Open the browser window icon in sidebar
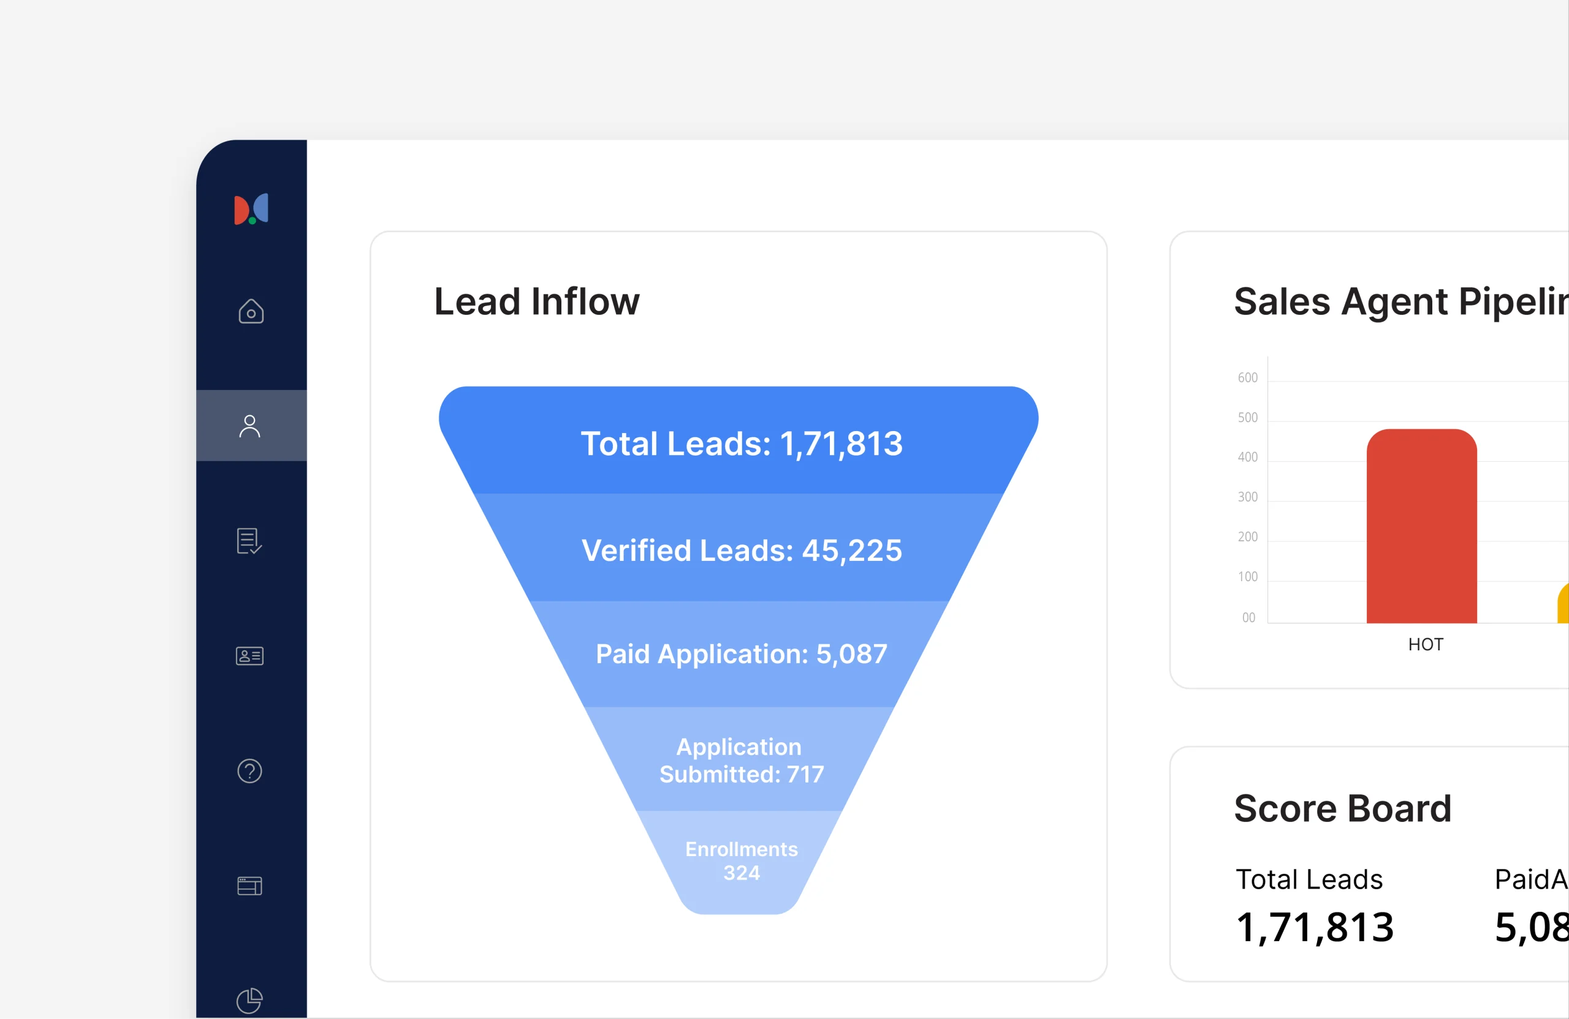 click(251, 885)
